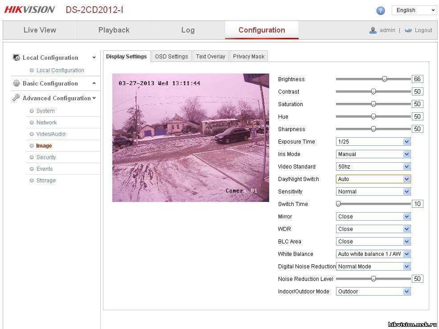Click the Contrast value field
Viewport: 439px width, 329px height.
point(418,91)
